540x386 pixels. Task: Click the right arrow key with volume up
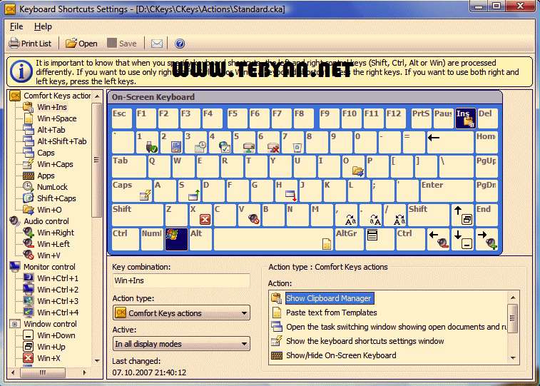pos(487,239)
